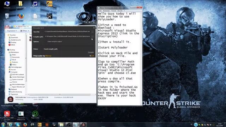Click the Compile button in PolyLoader
226x127 pixels.
tap(91, 52)
